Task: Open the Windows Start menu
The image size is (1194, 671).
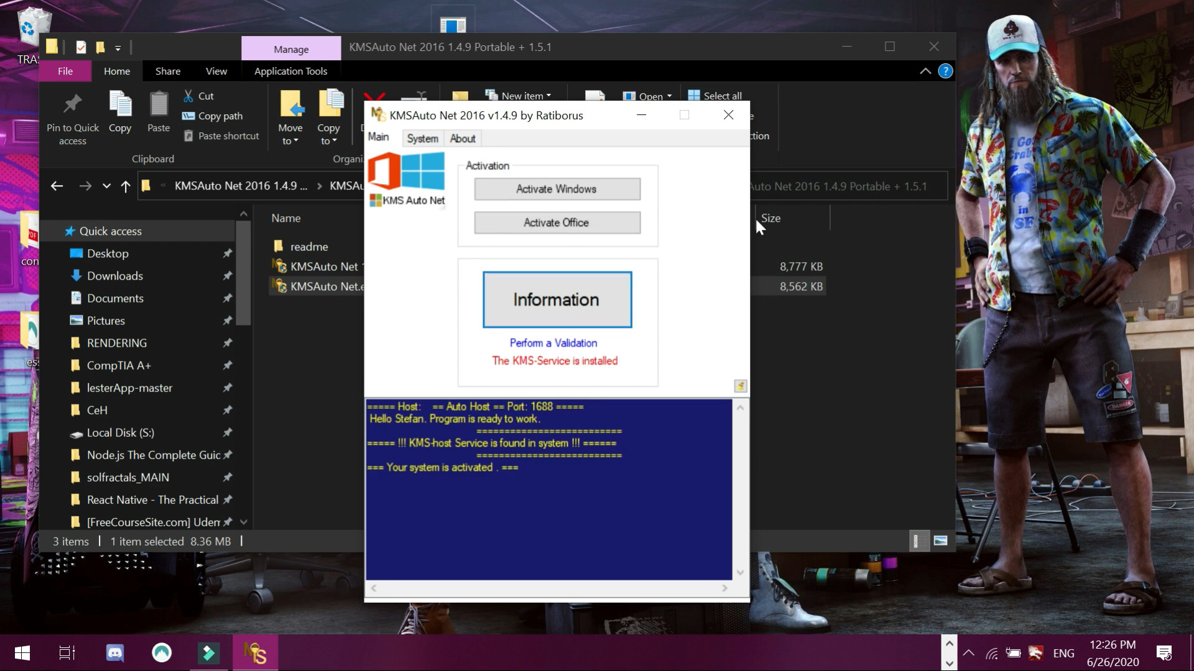Action: point(22,653)
